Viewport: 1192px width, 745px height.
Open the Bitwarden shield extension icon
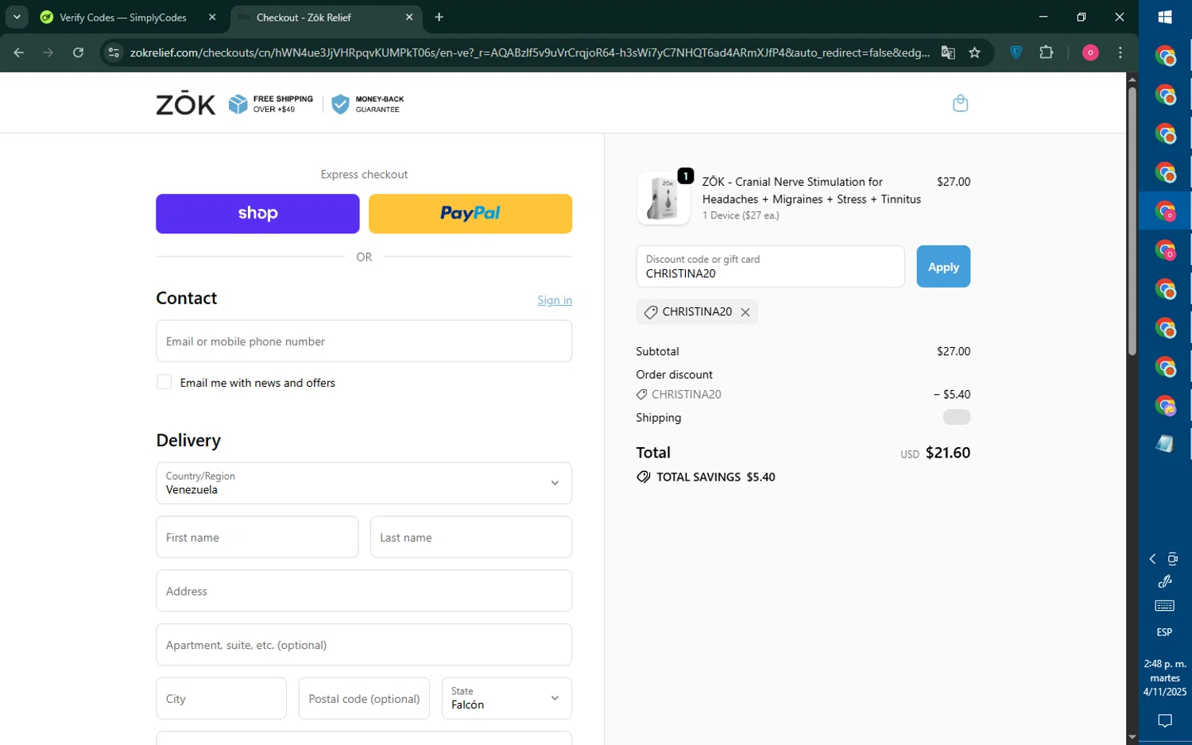(x=1016, y=52)
